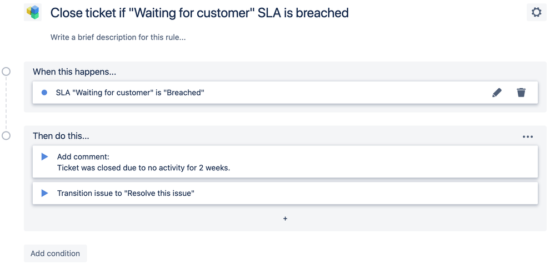Open the Transition issue to Resolve card
555x269 pixels.
(285, 193)
